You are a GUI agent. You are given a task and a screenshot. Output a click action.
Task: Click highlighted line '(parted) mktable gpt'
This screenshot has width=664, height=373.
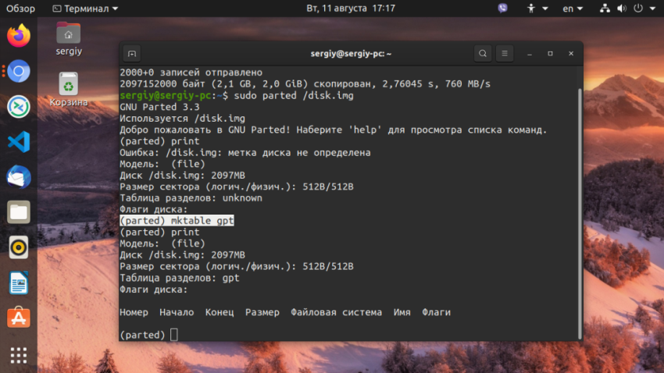point(177,220)
